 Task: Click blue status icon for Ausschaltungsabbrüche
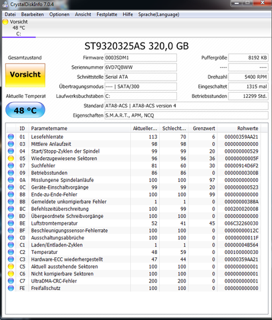(x=11, y=237)
